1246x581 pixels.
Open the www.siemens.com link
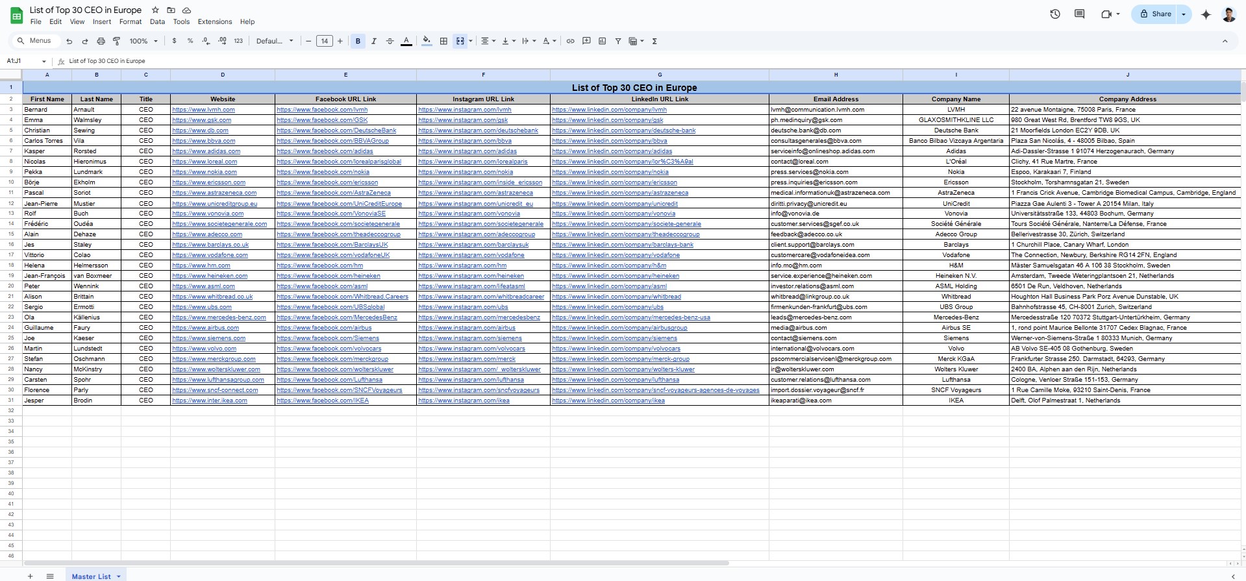(208, 338)
